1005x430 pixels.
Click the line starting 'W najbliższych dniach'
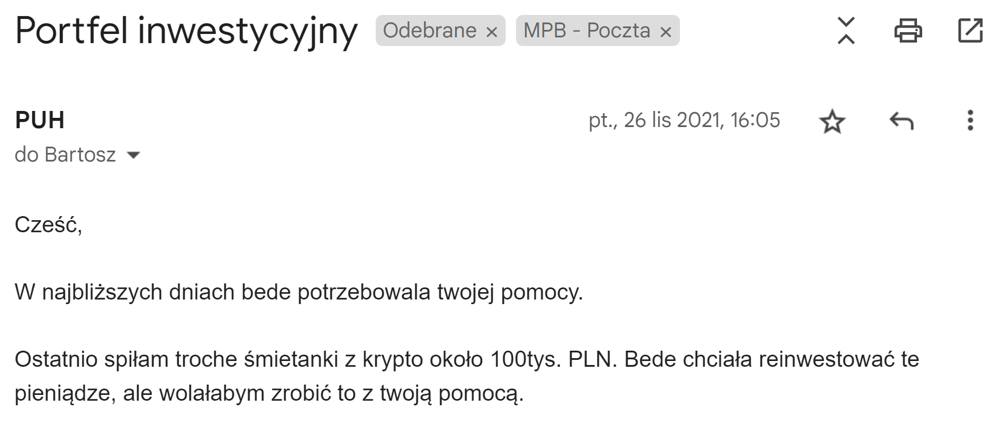(x=299, y=292)
